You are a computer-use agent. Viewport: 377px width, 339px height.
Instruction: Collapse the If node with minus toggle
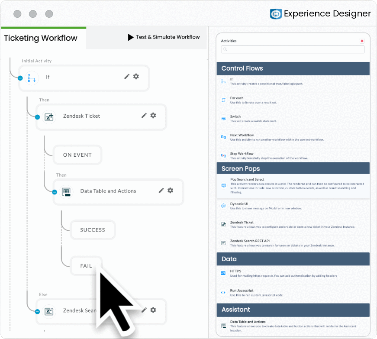click(x=20, y=78)
